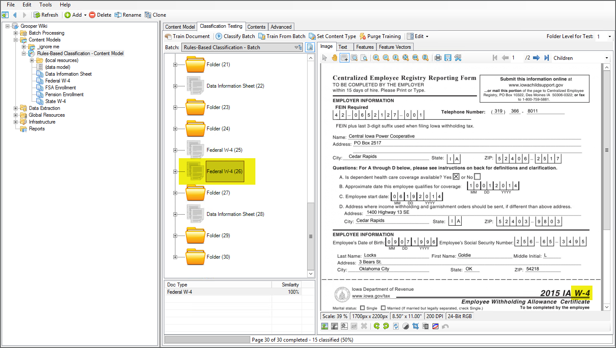Select the hand pan tool
This screenshot has width=616, height=348.
(335, 58)
